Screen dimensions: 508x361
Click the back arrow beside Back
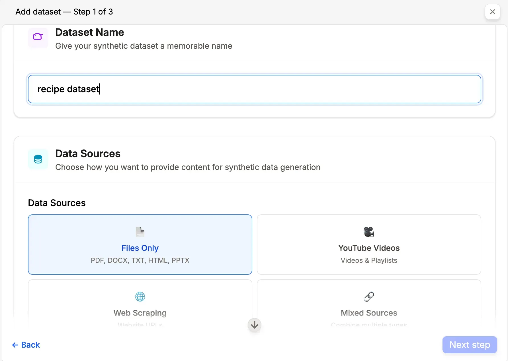15,345
